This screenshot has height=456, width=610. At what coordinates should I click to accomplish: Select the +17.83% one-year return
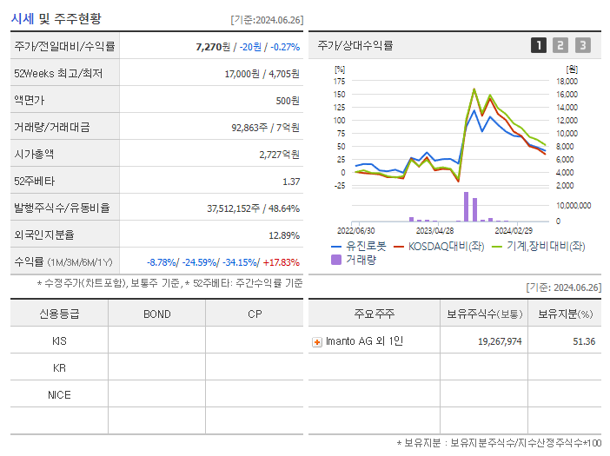pyautogui.click(x=282, y=262)
